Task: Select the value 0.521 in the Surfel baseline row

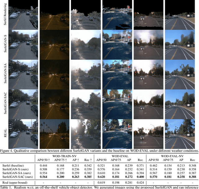Action: coord(101,165)
